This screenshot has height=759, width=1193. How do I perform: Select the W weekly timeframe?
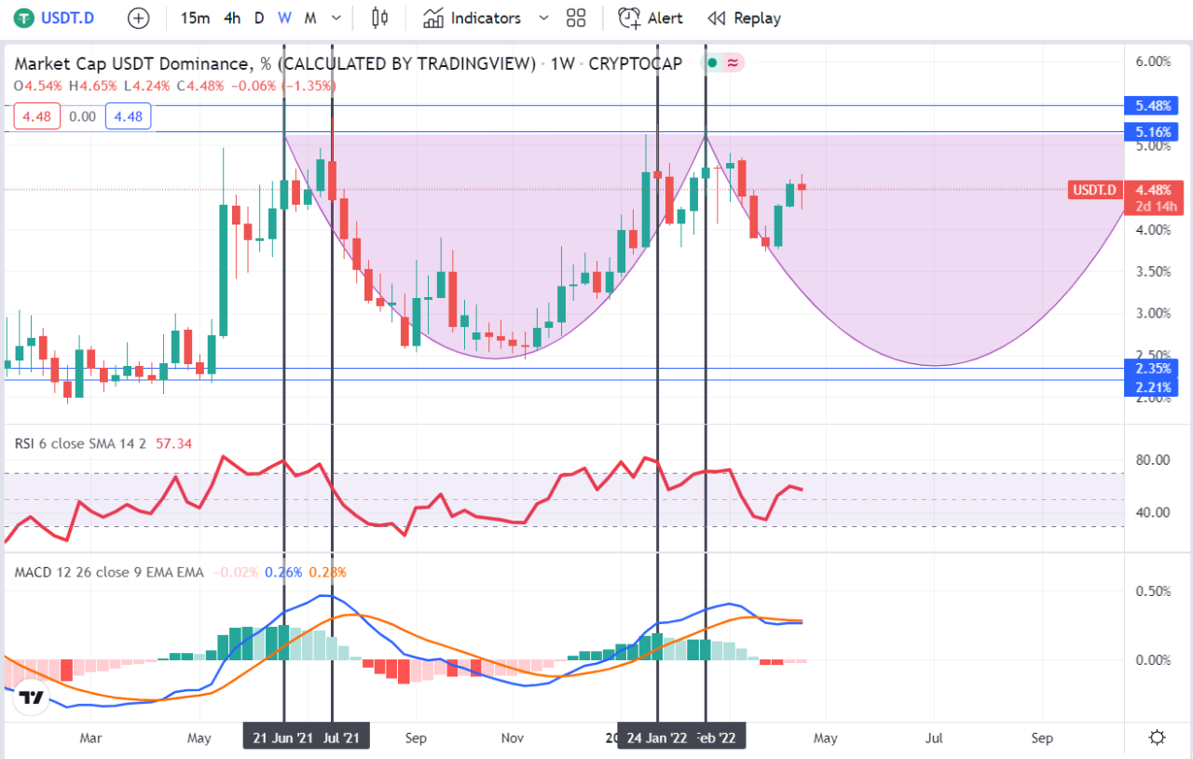coord(284,18)
